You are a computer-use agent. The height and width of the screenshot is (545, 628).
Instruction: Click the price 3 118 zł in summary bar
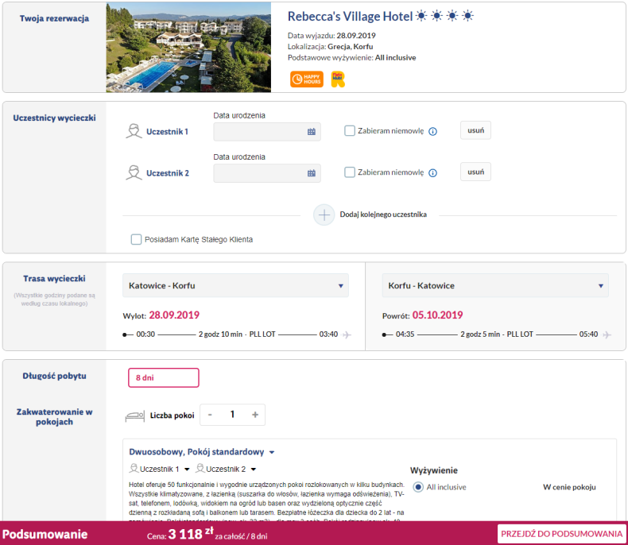pyautogui.click(x=191, y=534)
